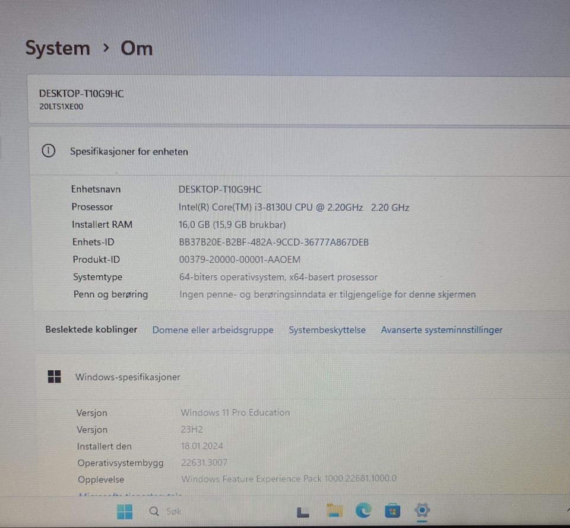This screenshot has width=570, height=528.
Task: Click the Penn og berøring label
Action: coord(111,294)
